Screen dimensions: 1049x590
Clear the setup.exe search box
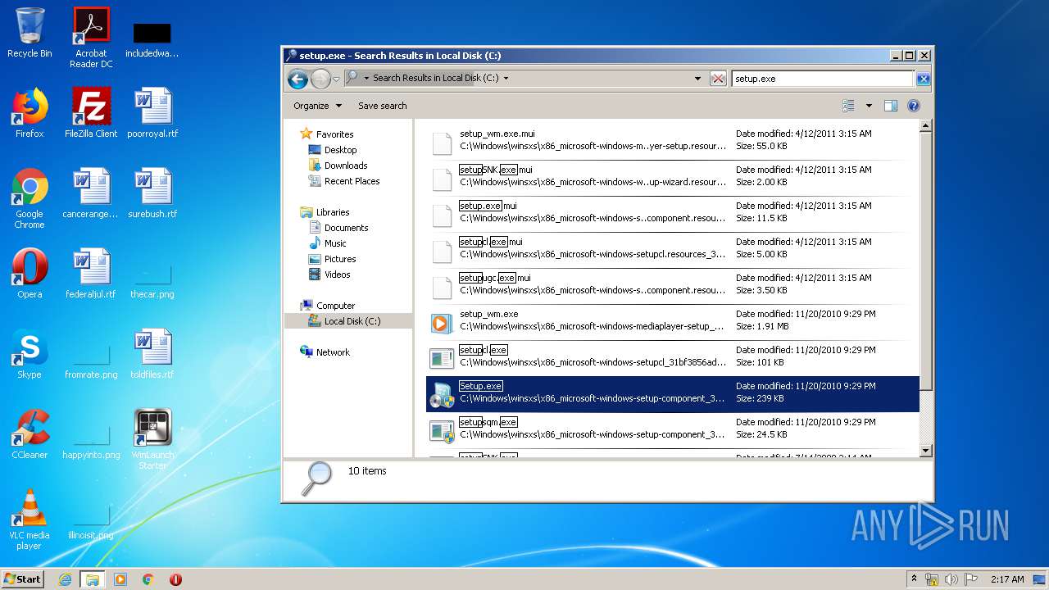(923, 79)
